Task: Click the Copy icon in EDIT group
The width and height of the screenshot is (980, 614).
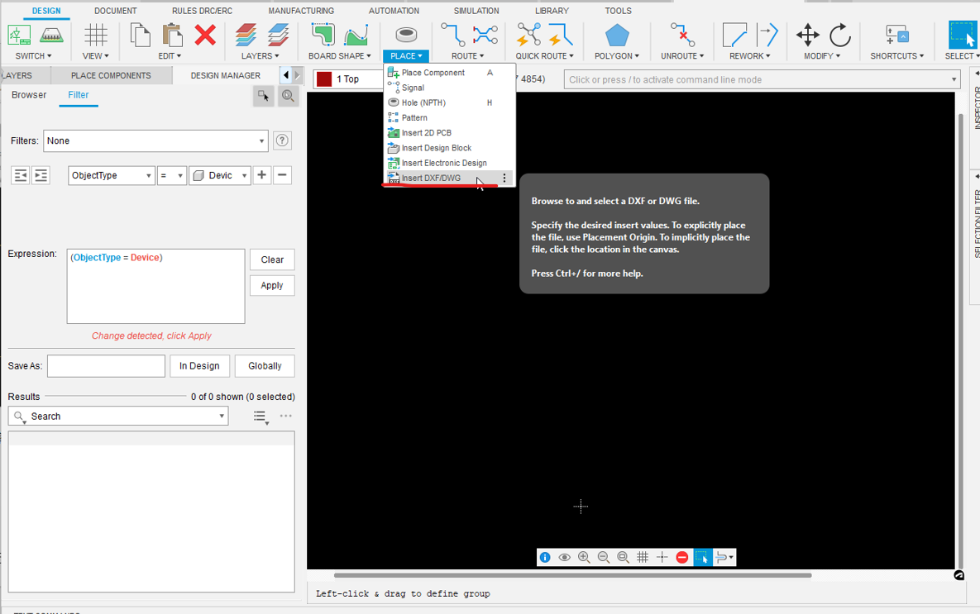Action: click(140, 35)
